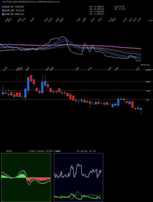Click the 'Pre V: 0 M' volume text

click(x=120, y=9)
